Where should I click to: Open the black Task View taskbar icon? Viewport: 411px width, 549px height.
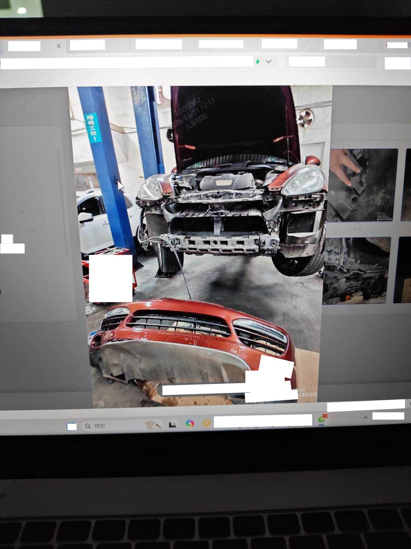(172, 424)
